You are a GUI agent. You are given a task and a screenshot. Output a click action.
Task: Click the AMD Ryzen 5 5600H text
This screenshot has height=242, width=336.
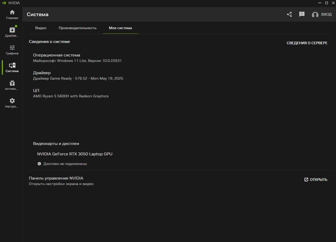coord(71,96)
